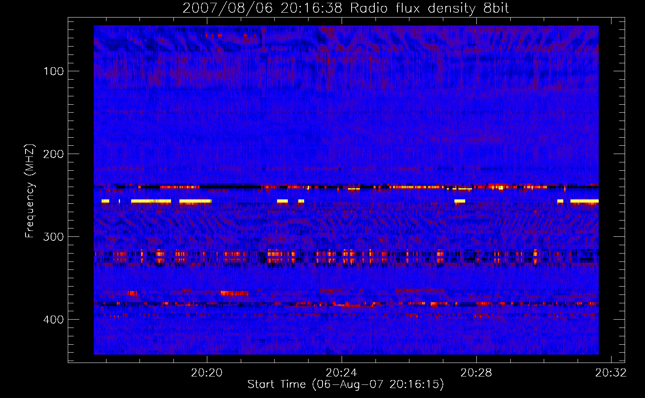Click the 200 frequency tick label
The image size is (645, 398).
53,154
